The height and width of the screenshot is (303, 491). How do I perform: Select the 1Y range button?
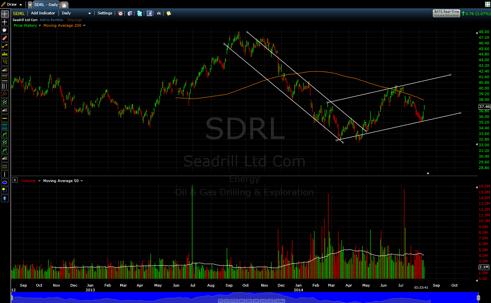227,301
